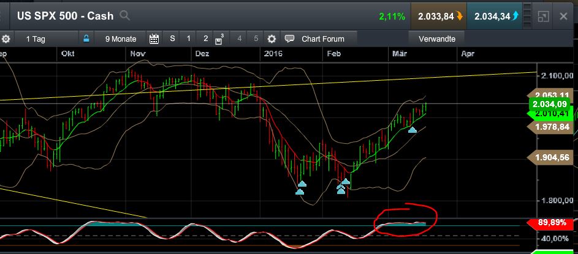578x254 pixels.
Task: Open the 1 Tag interval dropdown
Action: point(36,39)
